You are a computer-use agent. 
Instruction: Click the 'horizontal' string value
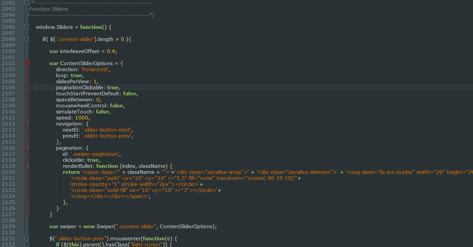tap(95, 69)
